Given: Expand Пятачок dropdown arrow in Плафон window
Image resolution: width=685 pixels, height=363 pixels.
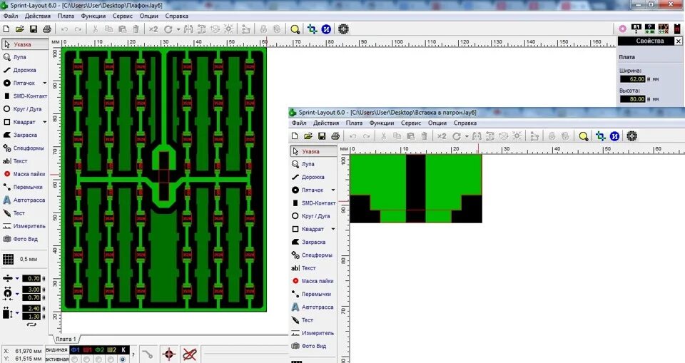Looking at the screenshot, I should point(44,83).
